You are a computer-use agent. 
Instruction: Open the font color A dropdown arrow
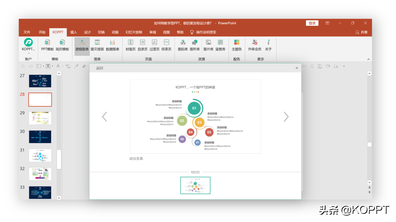click(62, 66)
